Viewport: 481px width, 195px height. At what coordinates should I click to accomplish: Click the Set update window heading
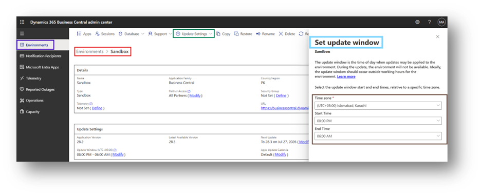click(x=347, y=43)
